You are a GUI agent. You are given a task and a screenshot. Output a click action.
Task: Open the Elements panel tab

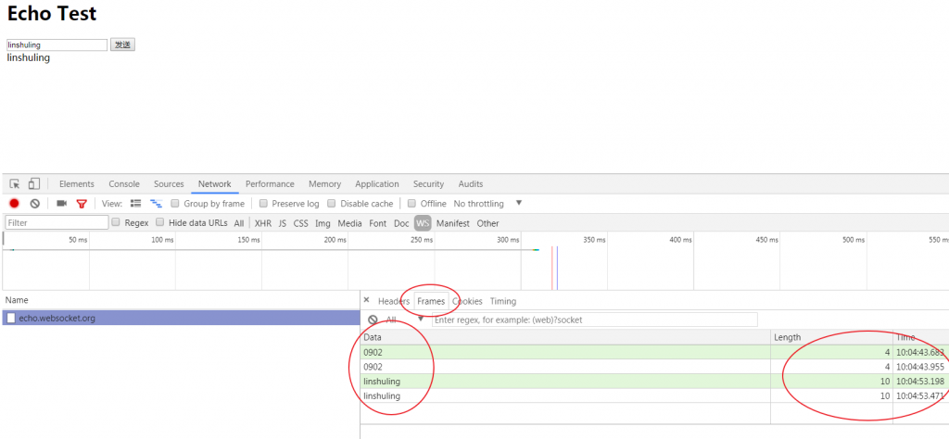77,183
